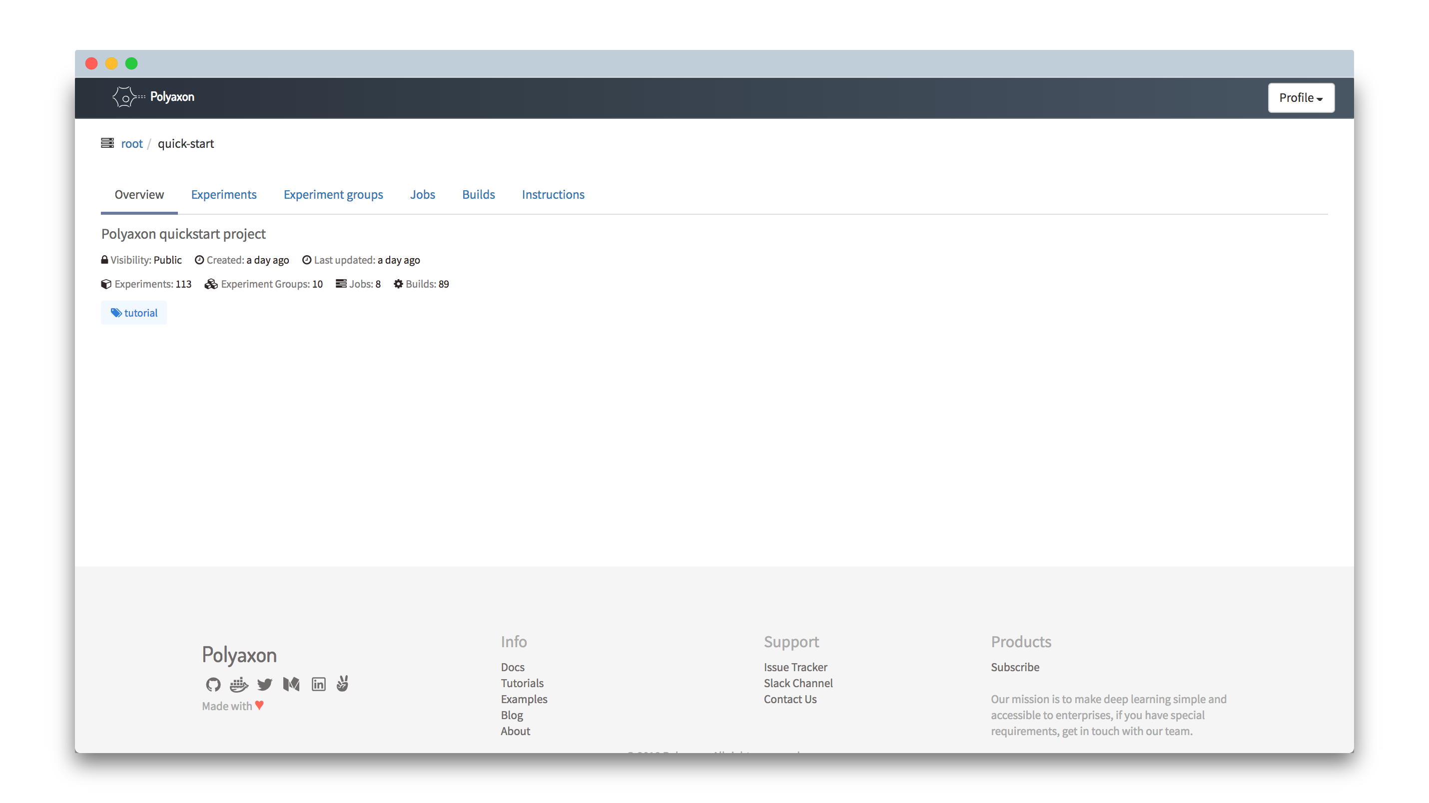Toggle public visibility setting
The image size is (1429, 803).
coord(167,260)
